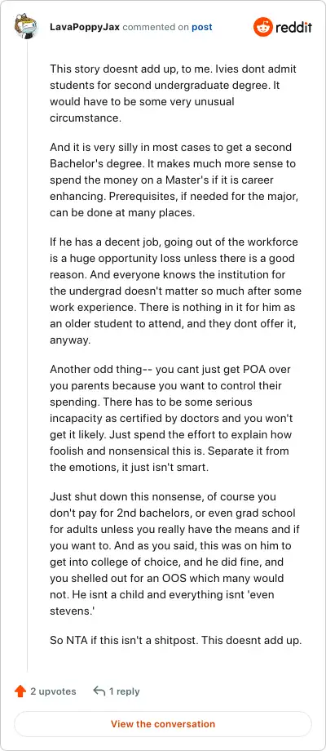Open the "1 reply" link
The height and width of the screenshot is (751, 326).
[124, 691]
